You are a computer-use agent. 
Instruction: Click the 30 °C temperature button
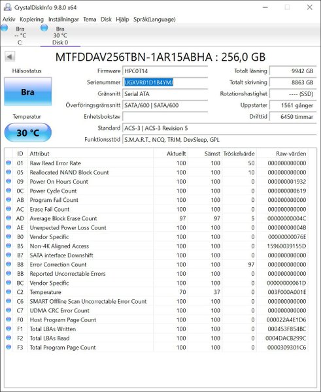point(27,133)
